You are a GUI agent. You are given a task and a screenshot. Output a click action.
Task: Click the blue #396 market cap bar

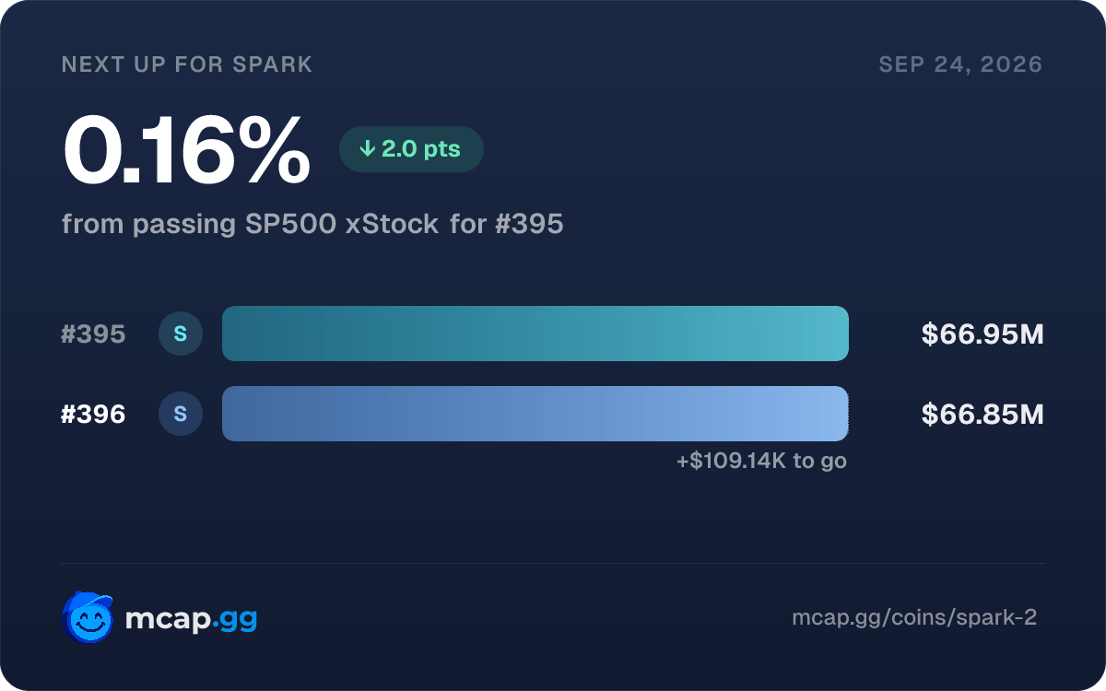(x=535, y=414)
